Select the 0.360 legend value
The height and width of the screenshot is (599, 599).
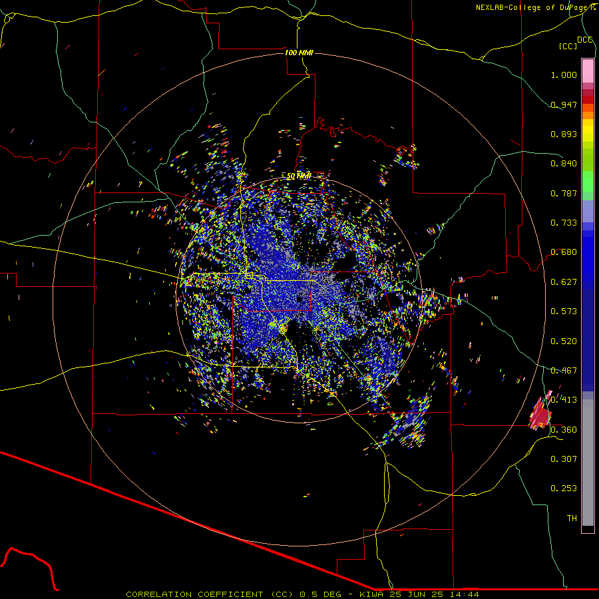(564, 430)
